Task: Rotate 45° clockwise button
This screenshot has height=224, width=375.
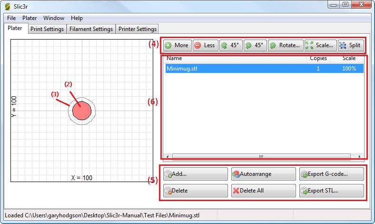Action: click(x=255, y=45)
